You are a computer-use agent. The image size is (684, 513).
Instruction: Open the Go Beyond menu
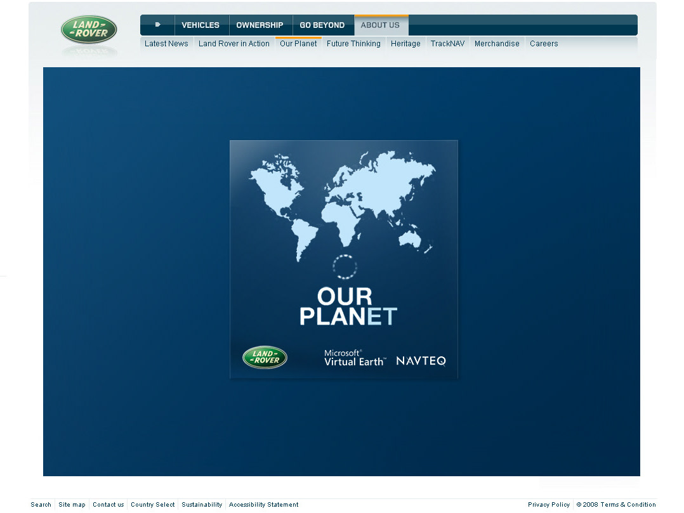(322, 25)
